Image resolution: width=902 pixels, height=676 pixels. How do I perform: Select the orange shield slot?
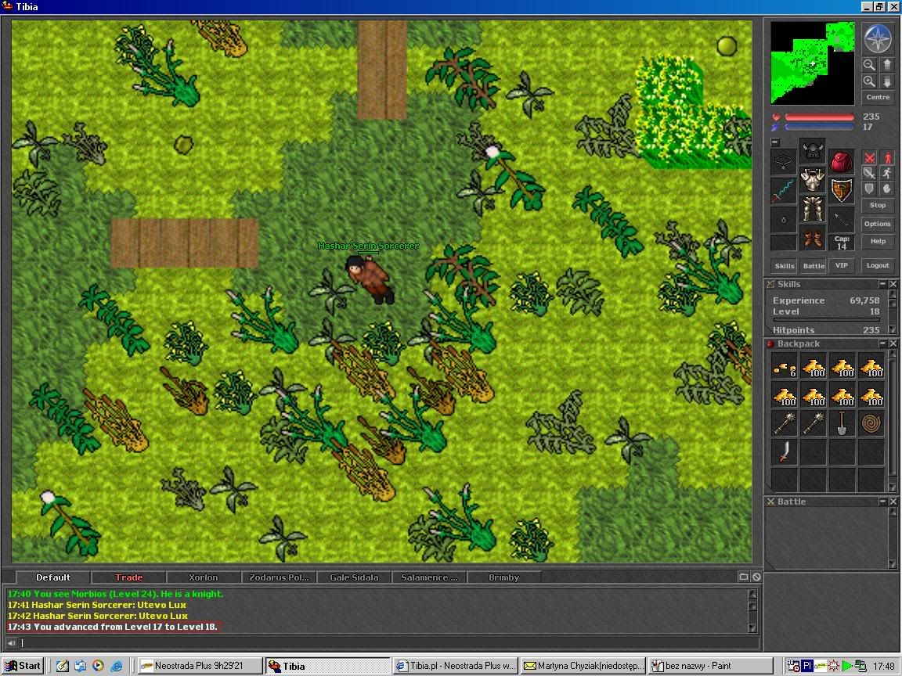pos(842,190)
